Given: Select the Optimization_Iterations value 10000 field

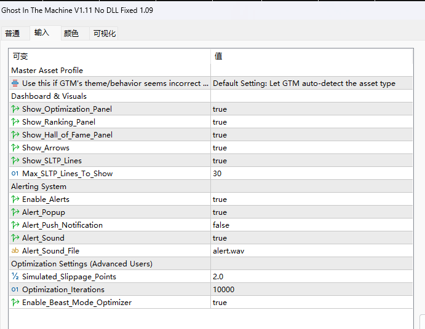Looking at the screenshot, I should coord(312,290).
